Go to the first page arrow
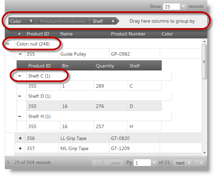Viewport: 214px width, 176px height. pyautogui.click(x=96, y=163)
